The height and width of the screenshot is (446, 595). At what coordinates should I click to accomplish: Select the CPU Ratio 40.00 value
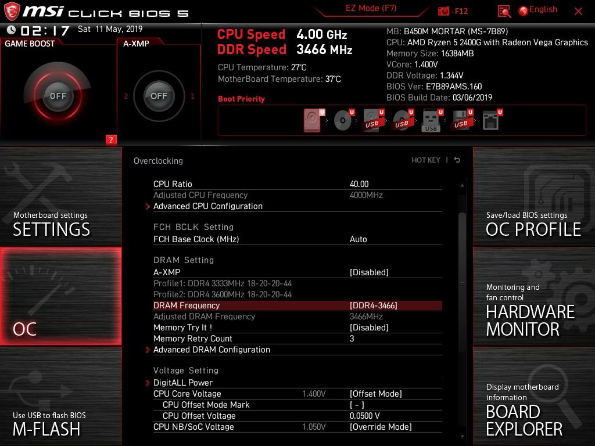[359, 184]
